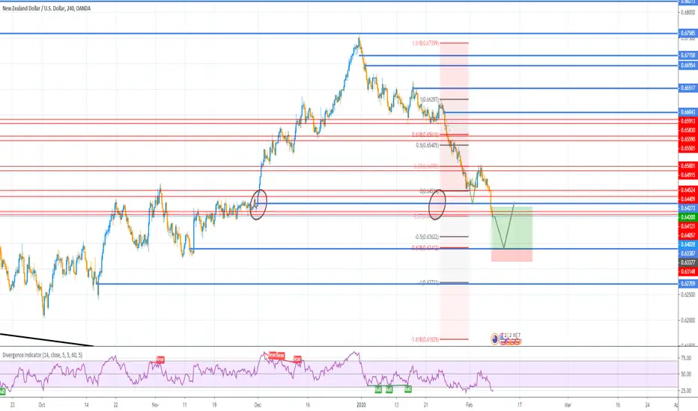Click the US flag economic event icons cluster
The width and height of the screenshot is (698, 411).
[x=510, y=339]
